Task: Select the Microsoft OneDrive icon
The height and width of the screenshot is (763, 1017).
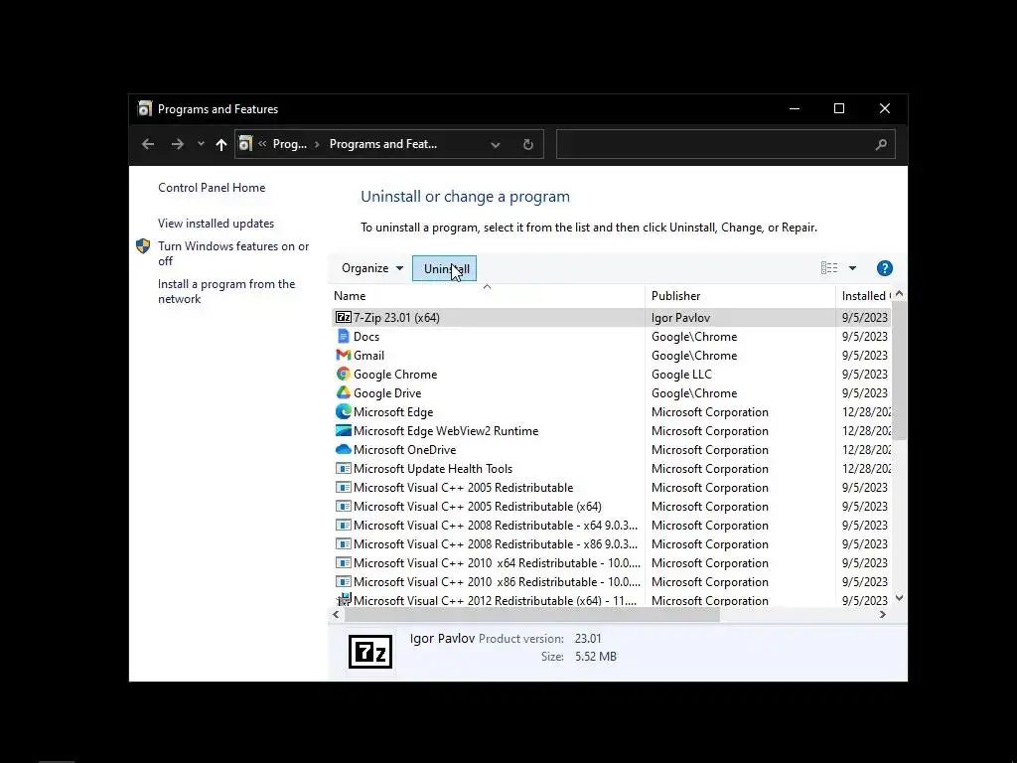Action: tap(344, 449)
